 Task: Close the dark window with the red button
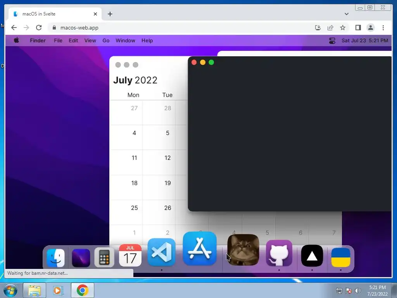coord(194,62)
